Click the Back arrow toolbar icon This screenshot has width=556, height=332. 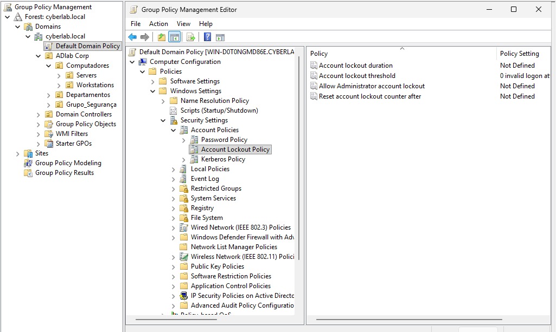132,37
